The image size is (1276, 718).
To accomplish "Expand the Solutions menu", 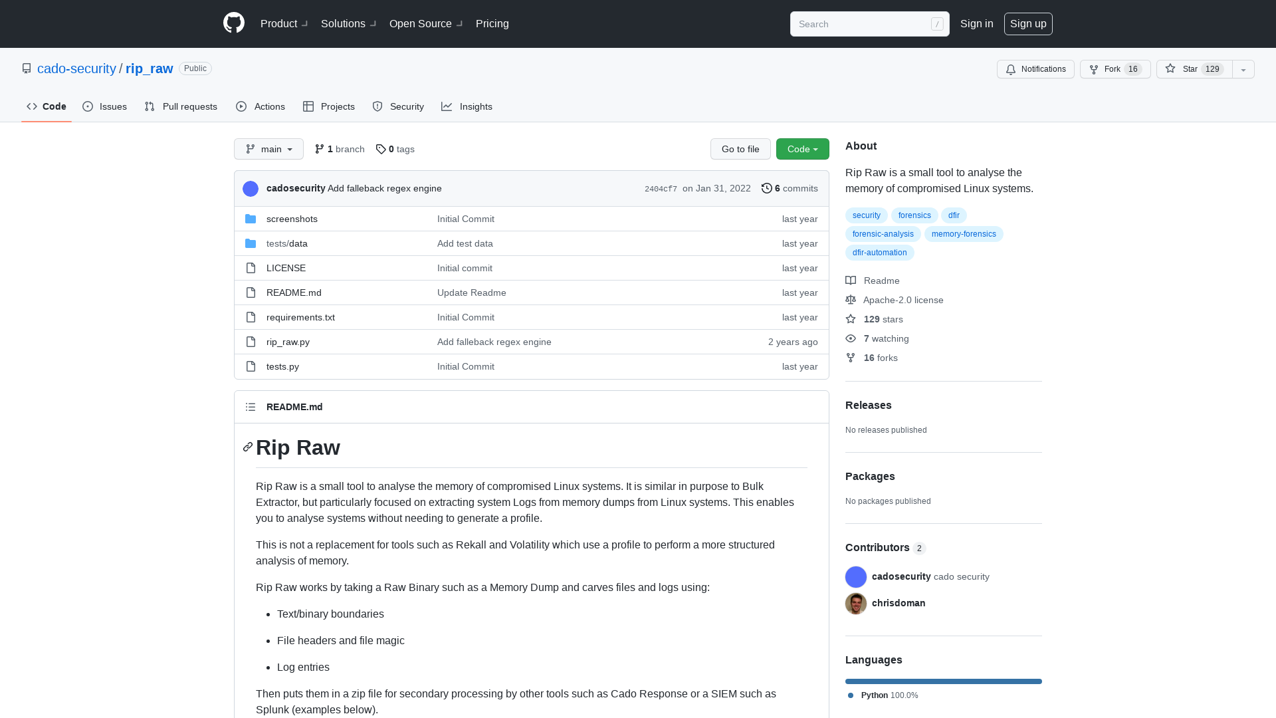I will pos(349,23).
